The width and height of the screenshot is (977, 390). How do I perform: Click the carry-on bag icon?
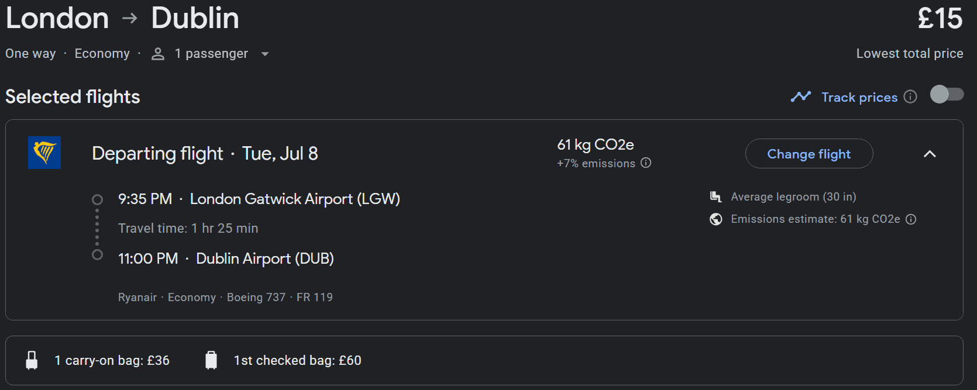(x=32, y=360)
